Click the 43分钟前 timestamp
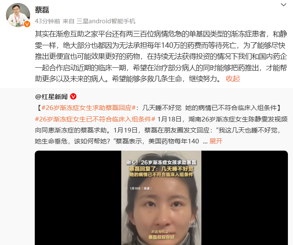 click(47, 21)
